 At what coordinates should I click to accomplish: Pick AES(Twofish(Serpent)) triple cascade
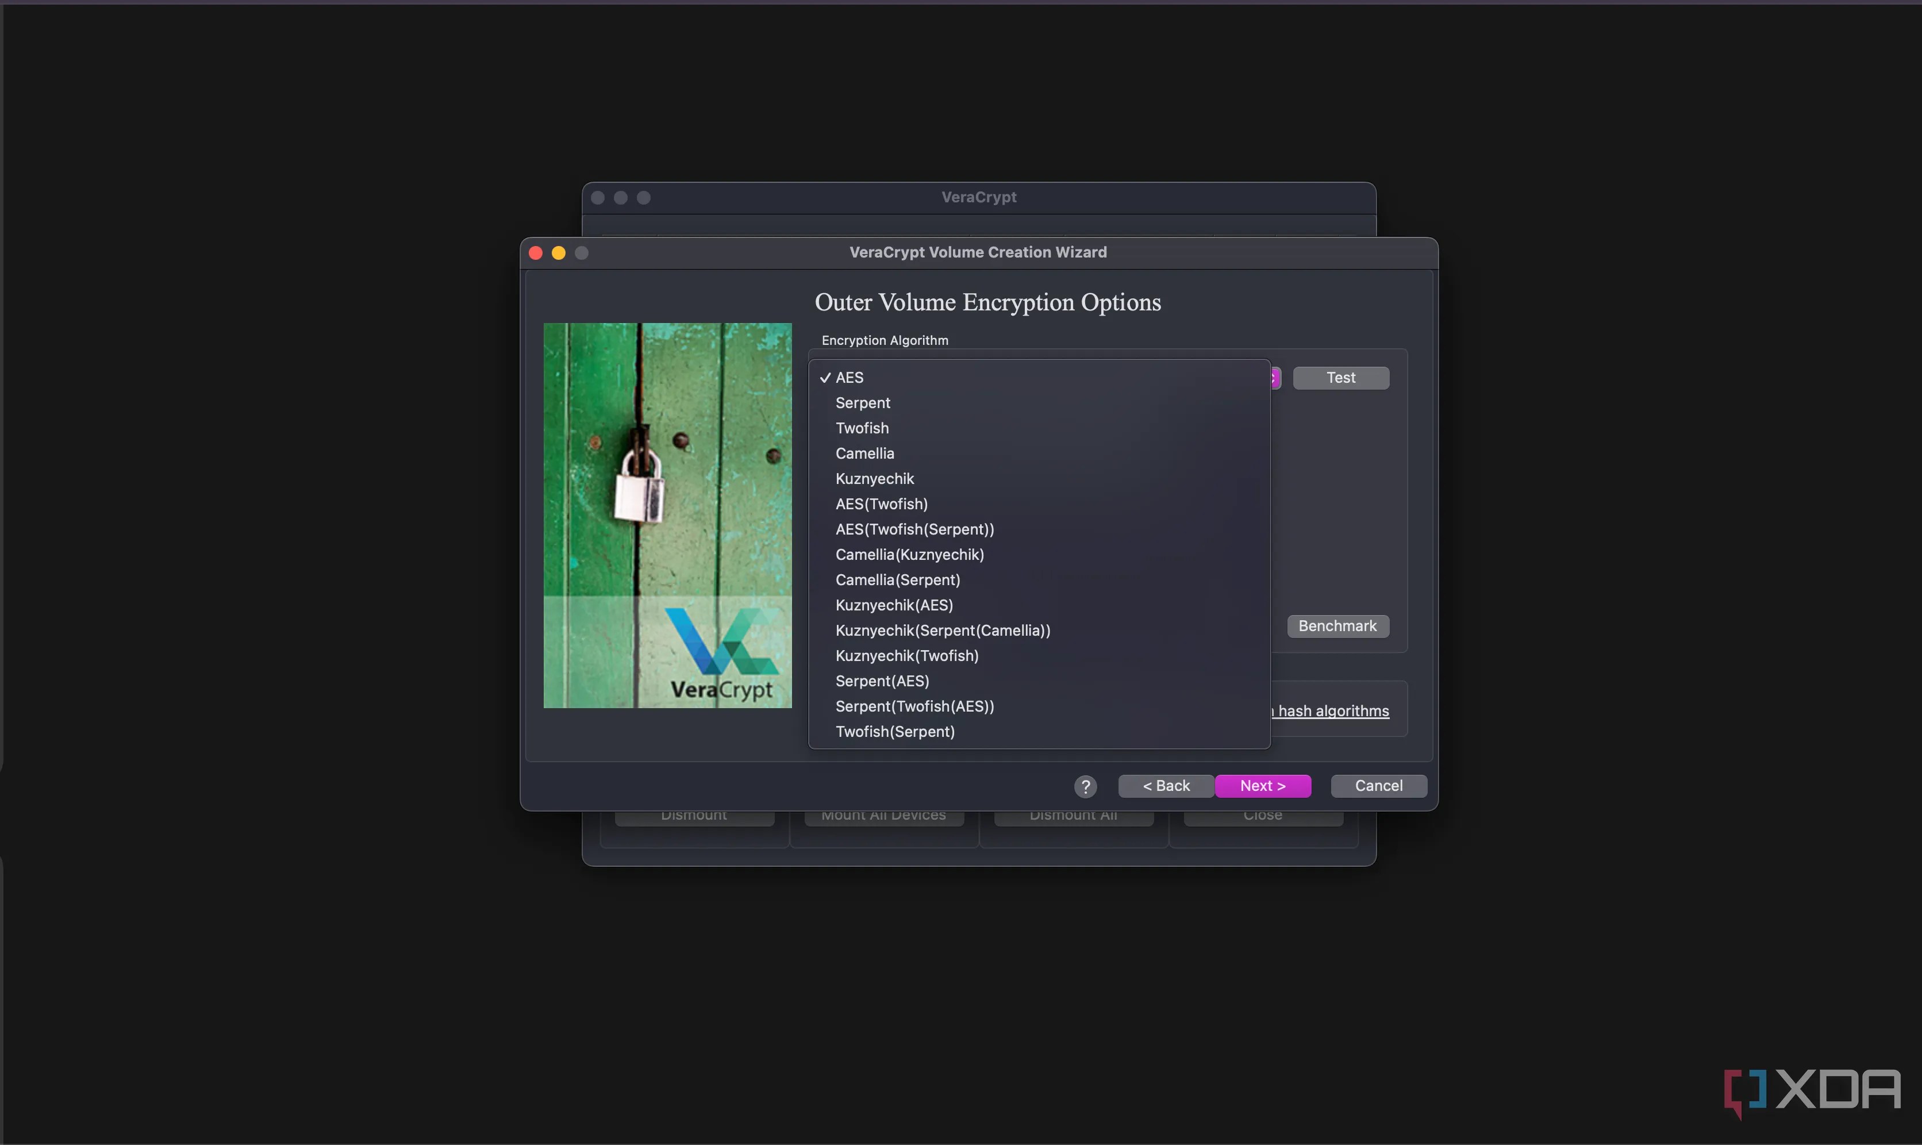click(x=914, y=529)
